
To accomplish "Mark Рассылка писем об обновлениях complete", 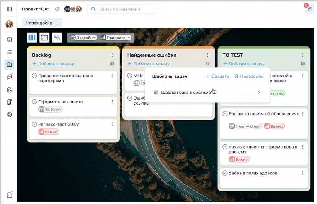I will click(x=225, y=113).
